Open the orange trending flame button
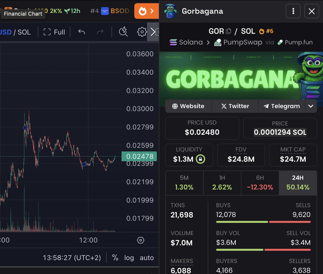Screen dimensions: 323x274 [x=146, y=11]
